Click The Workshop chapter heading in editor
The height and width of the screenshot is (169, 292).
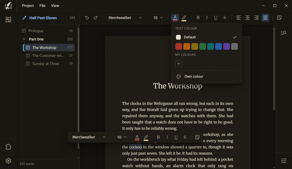click(x=177, y=86)
